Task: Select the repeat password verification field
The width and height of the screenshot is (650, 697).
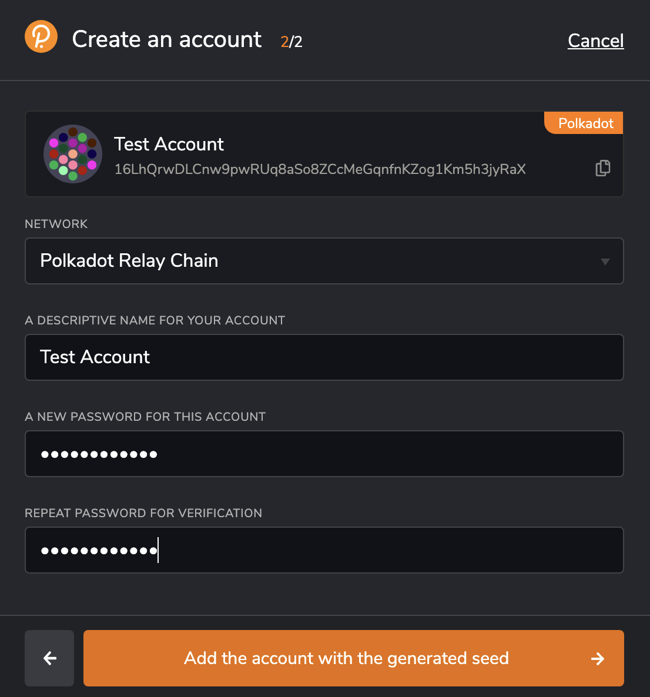Action: [x=324, y=550]
